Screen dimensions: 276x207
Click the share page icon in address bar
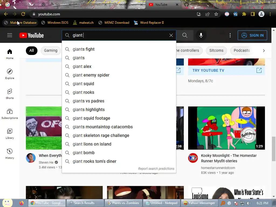208,14
